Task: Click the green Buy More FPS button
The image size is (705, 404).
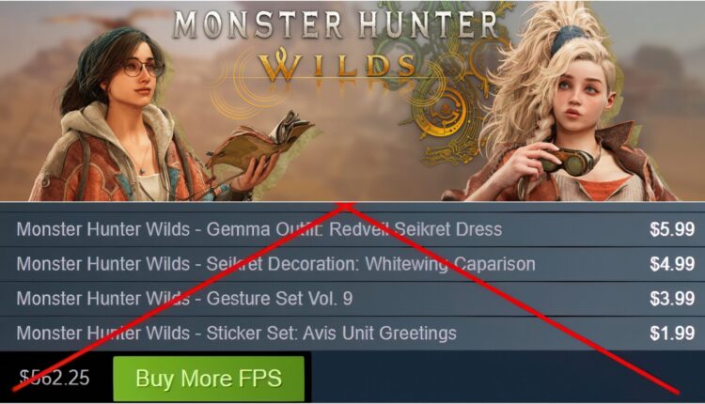Action: point(209,379)
